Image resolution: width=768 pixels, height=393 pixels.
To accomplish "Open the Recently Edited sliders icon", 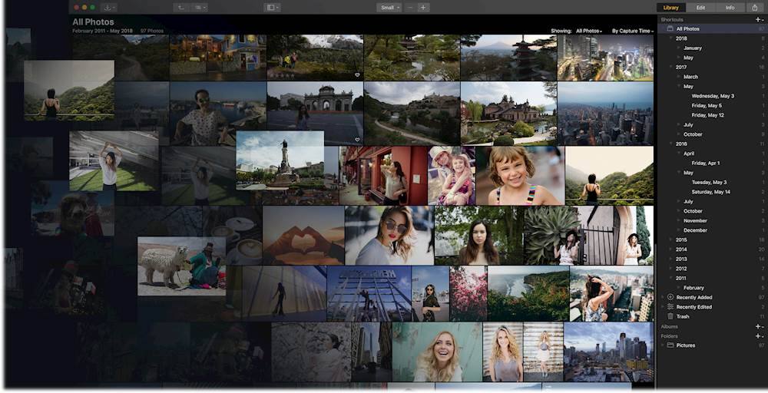I will pos(670,307).
